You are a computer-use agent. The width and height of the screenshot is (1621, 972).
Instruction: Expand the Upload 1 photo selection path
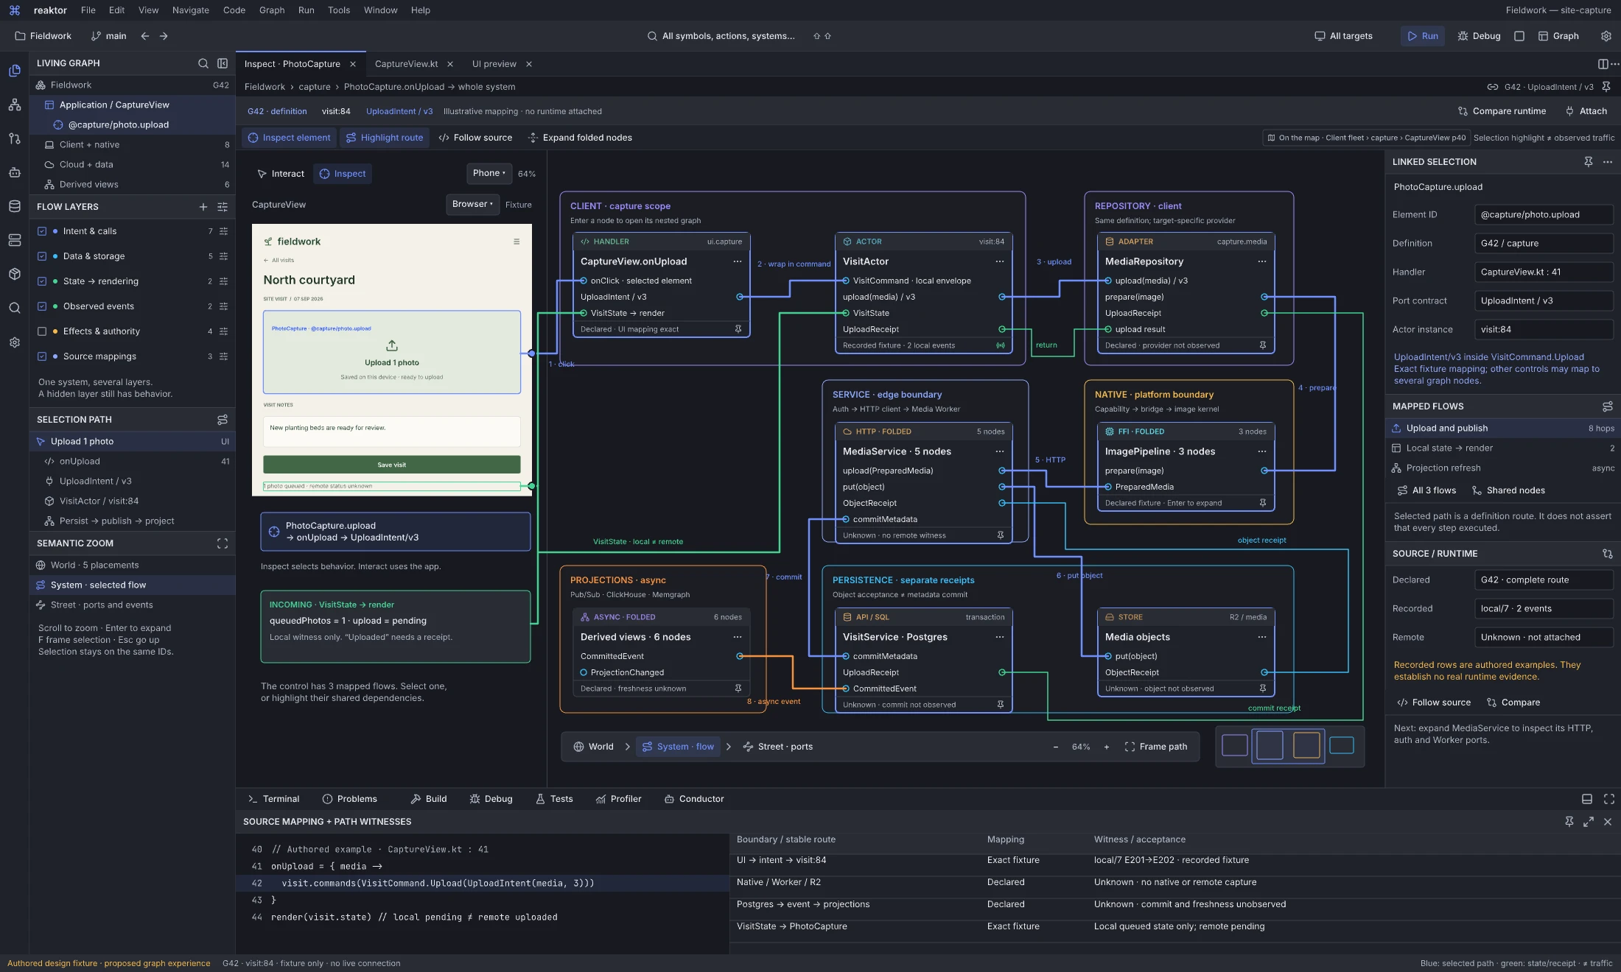[133, 442]
